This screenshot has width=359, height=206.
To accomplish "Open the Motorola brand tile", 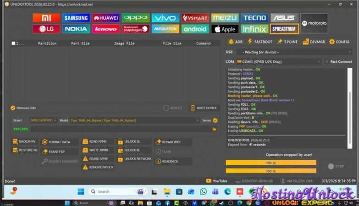I will point(314,23).
